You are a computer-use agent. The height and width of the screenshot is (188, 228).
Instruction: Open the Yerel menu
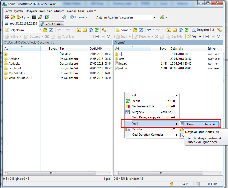(9, 11)
